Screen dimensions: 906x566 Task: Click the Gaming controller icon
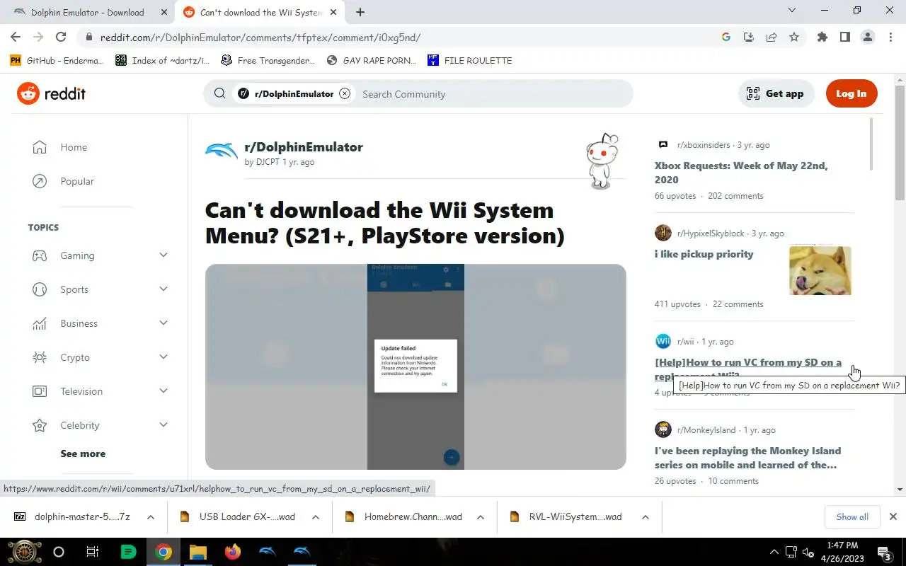click(40, 255)
